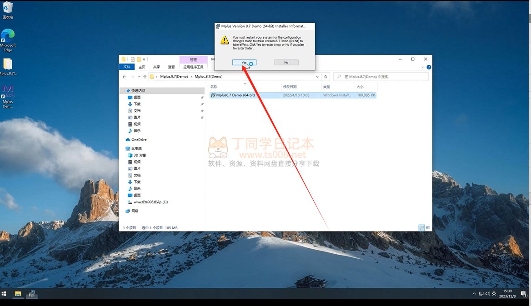Open the recent locations dropdown
Viewport: 531px width, 306px height.
139,77
